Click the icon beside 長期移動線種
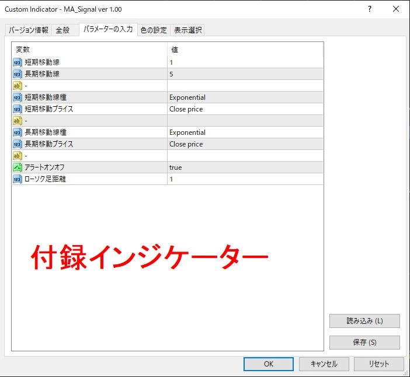This screenshot has height=377, width=410. (17, 132)
